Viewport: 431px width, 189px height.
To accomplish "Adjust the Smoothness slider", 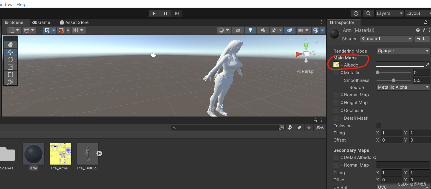I will (394, 80).
